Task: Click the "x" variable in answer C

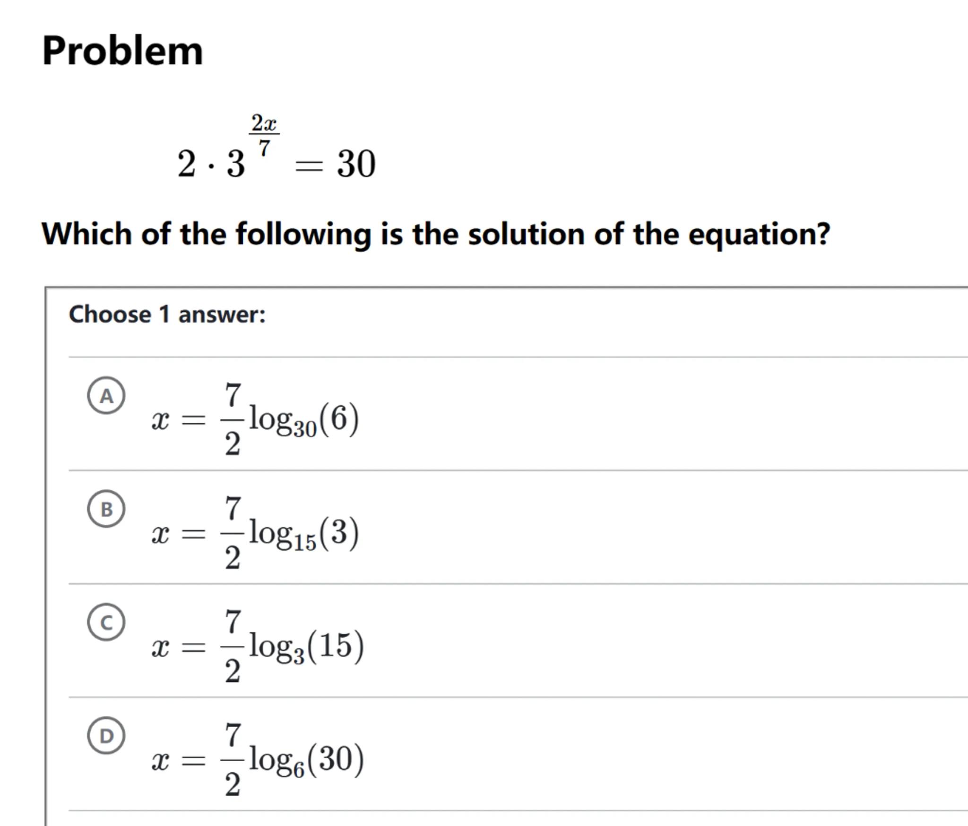Action: [x=160, y=648]
